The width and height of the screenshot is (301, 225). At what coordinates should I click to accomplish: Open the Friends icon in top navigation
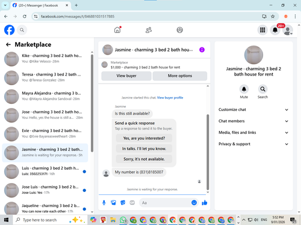(x=149, y=30)
